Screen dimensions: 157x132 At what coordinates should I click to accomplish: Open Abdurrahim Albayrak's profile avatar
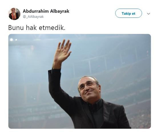(15, 14)
